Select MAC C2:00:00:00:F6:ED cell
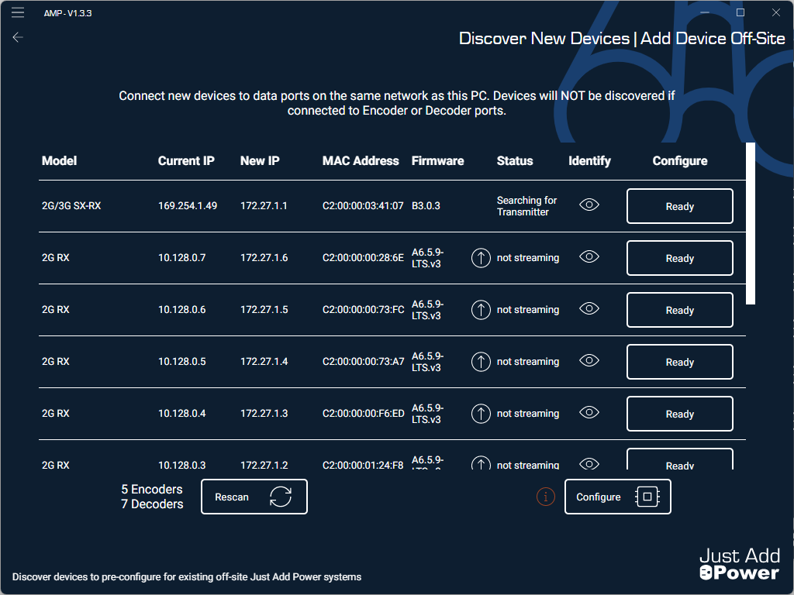794x595 pixels. point(363,414)
